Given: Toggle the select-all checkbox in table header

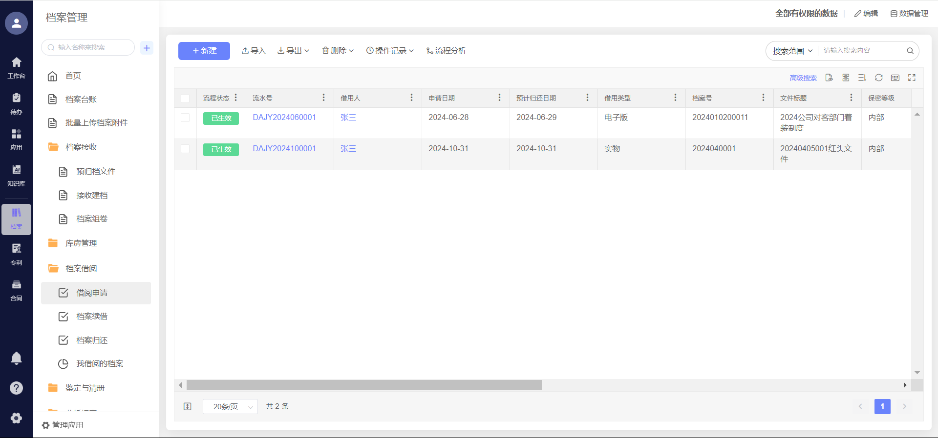Looking at the screenshot, I should (185, 98).
